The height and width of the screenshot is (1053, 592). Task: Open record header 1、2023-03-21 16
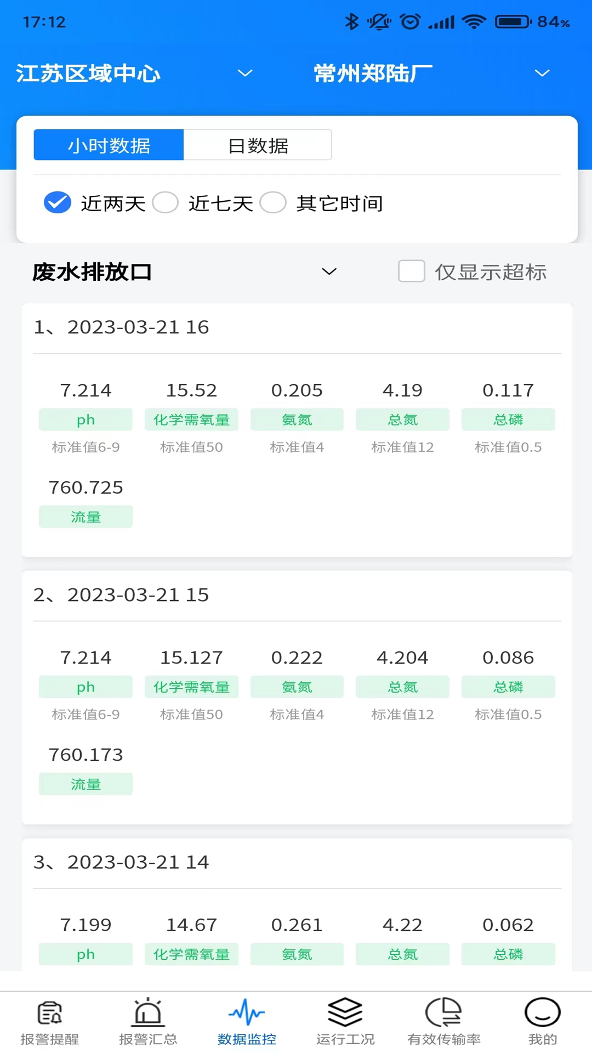click(121, 327)
